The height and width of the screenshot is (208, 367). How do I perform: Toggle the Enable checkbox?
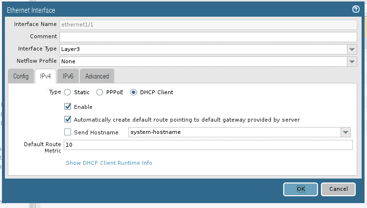(x=68, y=106)
